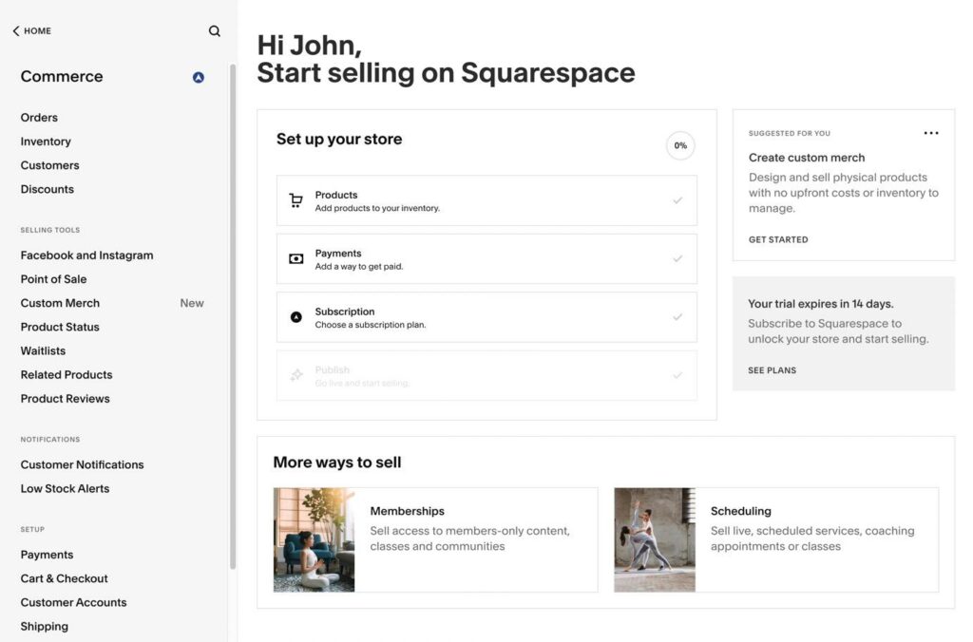The height and width of the screenshot is (642, 973).
Task: Click SEE PLANS button
Action: coord(772,370)
